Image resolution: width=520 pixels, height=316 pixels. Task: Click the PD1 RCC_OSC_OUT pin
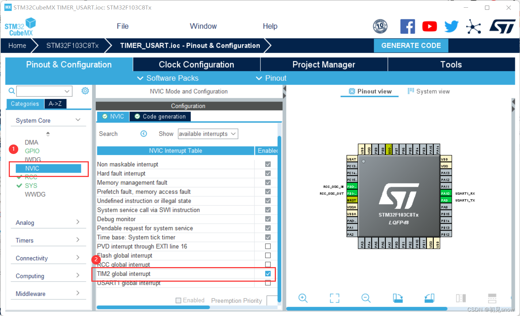352,193
